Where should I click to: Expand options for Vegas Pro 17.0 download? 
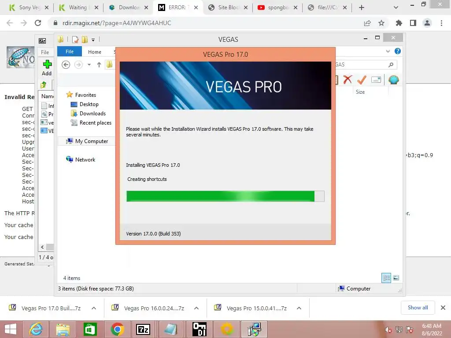pyautogui.click(x=94, y=308)
